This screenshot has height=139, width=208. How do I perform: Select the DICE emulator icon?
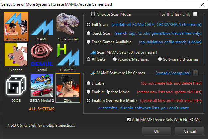[x=16, y=85]
